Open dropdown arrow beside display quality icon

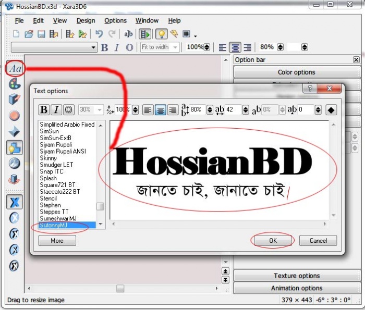[x=196, y=36]
